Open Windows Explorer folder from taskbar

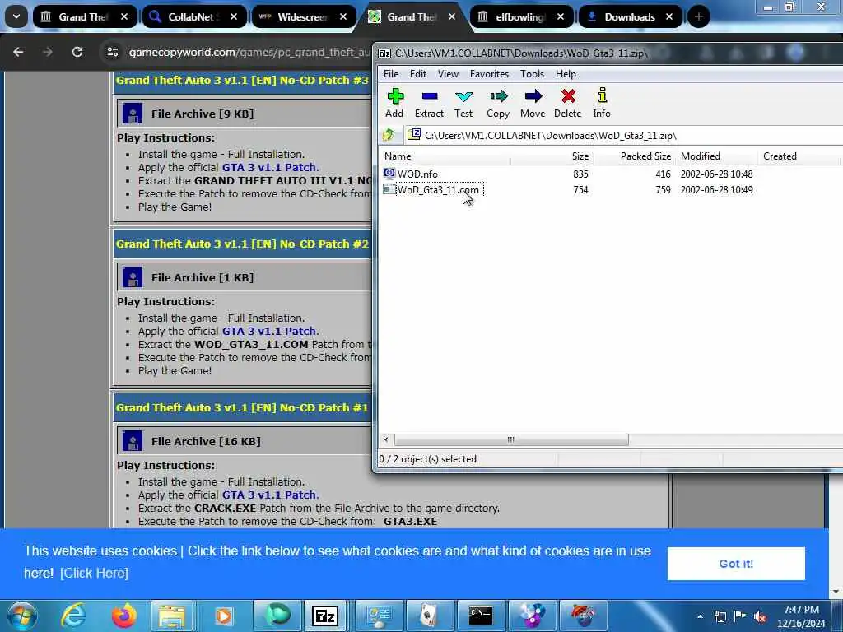click(172, 616)
